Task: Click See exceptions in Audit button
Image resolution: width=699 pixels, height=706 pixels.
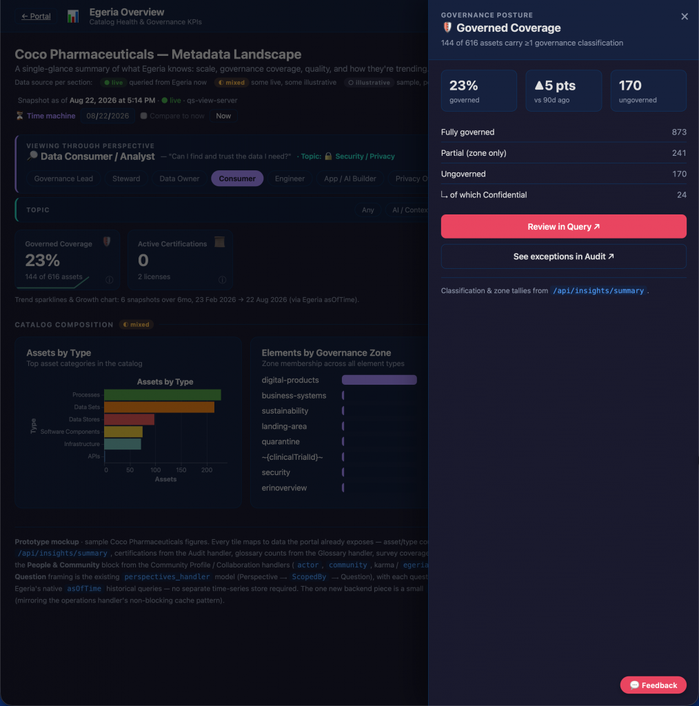Action: (x=563, y=256)
